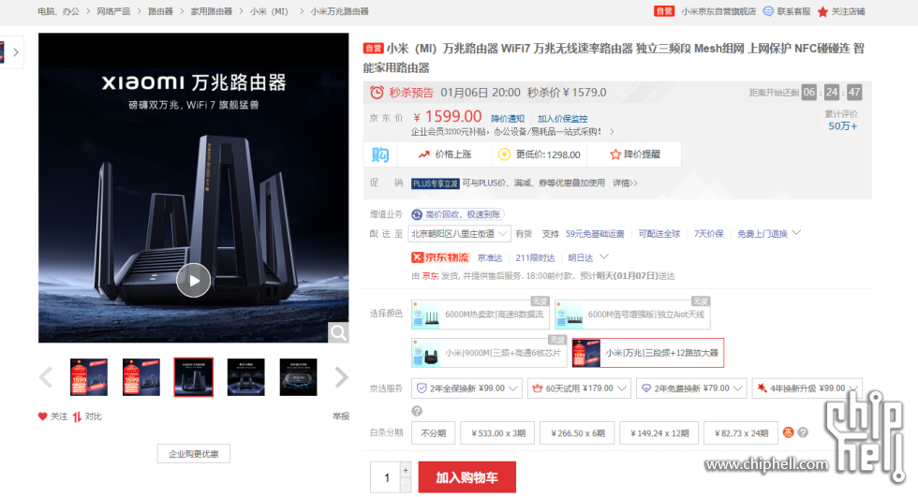Click the 关注店铺 star icon

click(822, 11)
